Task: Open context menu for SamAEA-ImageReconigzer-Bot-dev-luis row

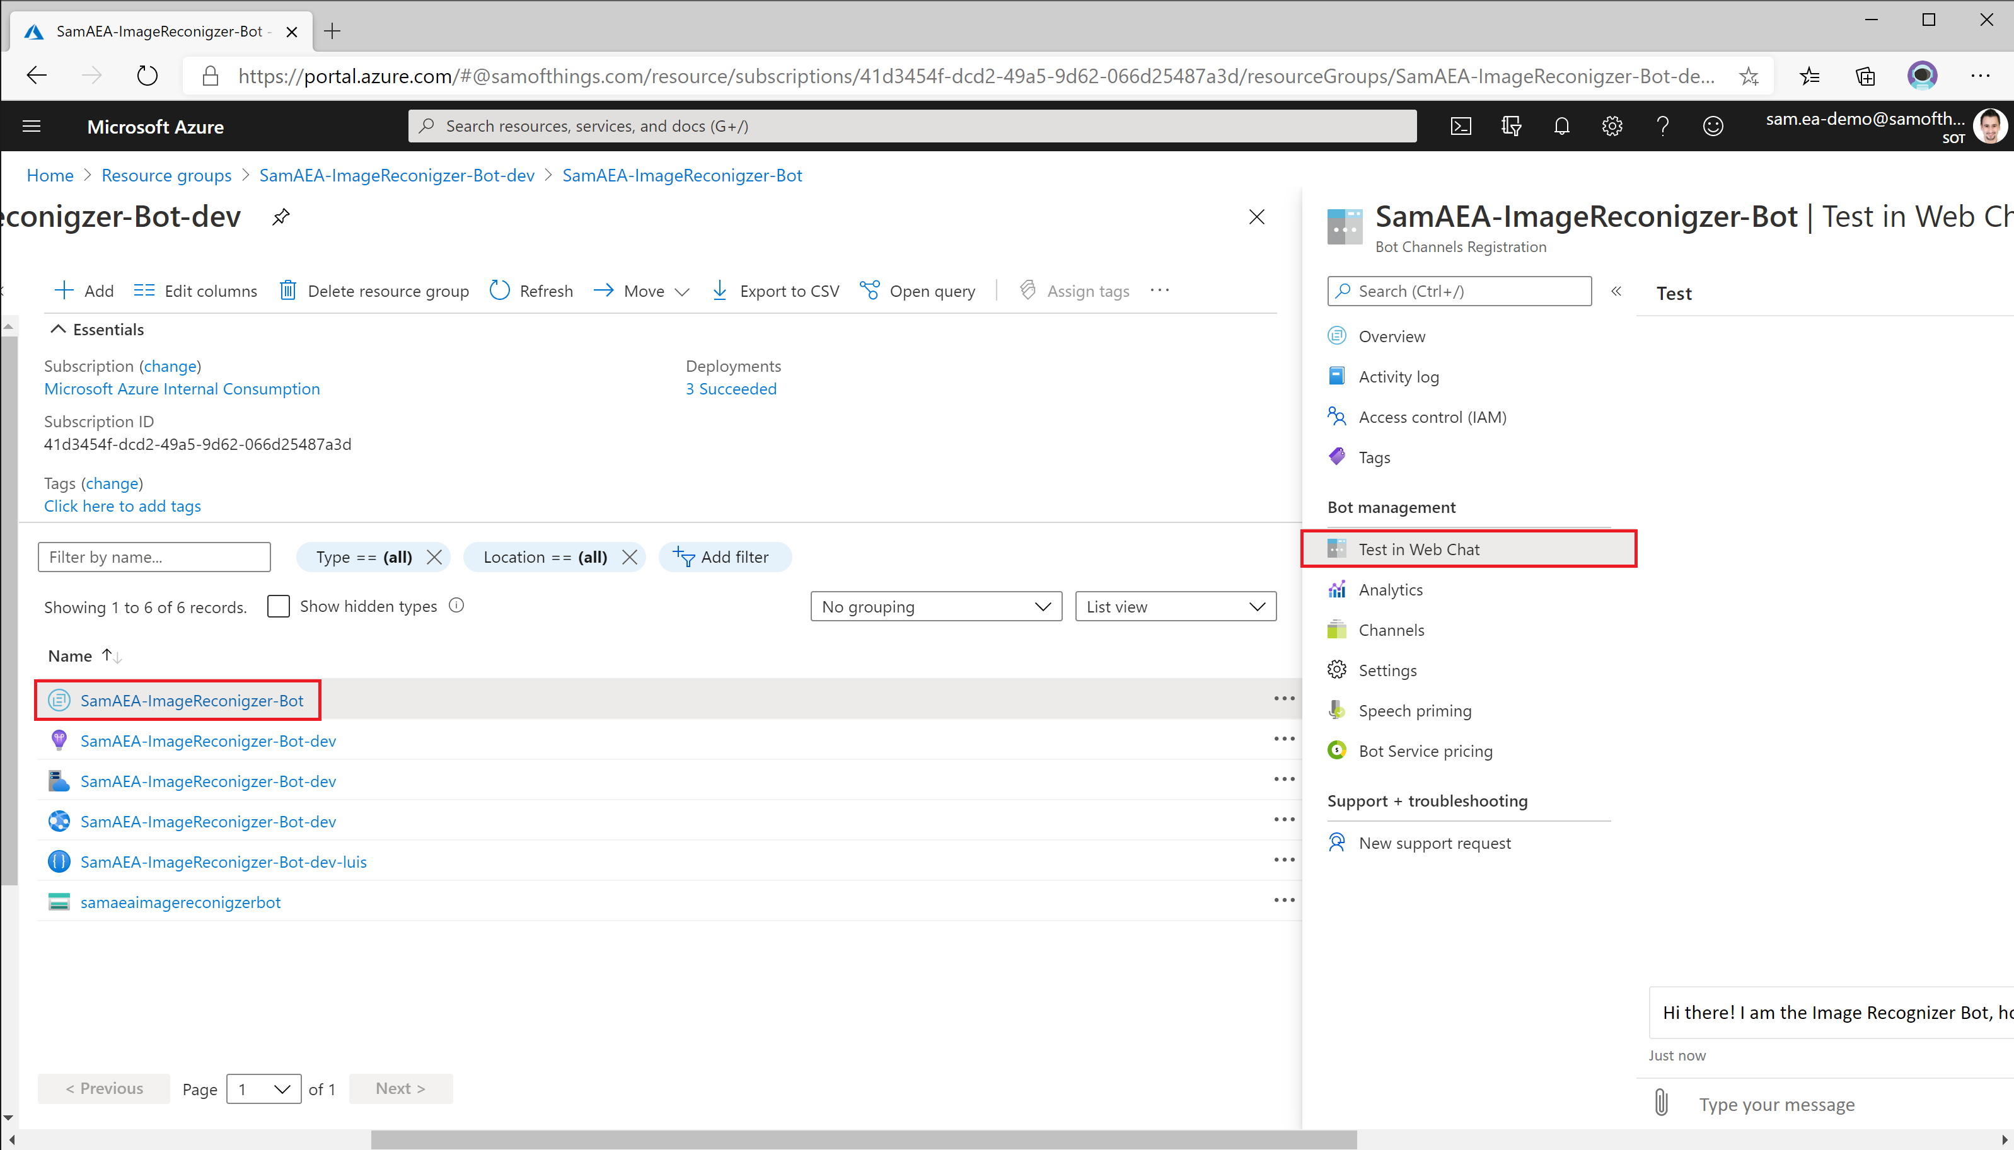Action: click(x=1284, y=860)
